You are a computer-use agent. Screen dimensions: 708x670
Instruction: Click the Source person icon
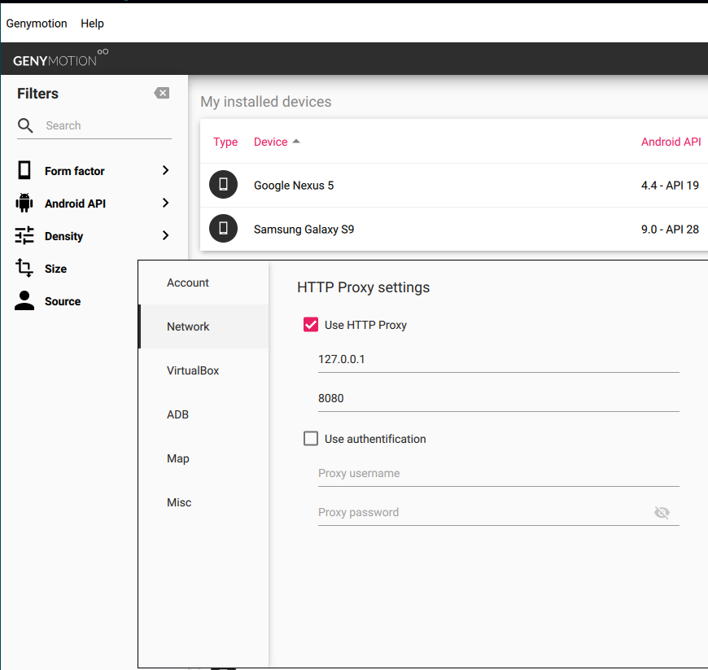click(x=24, y=300)
